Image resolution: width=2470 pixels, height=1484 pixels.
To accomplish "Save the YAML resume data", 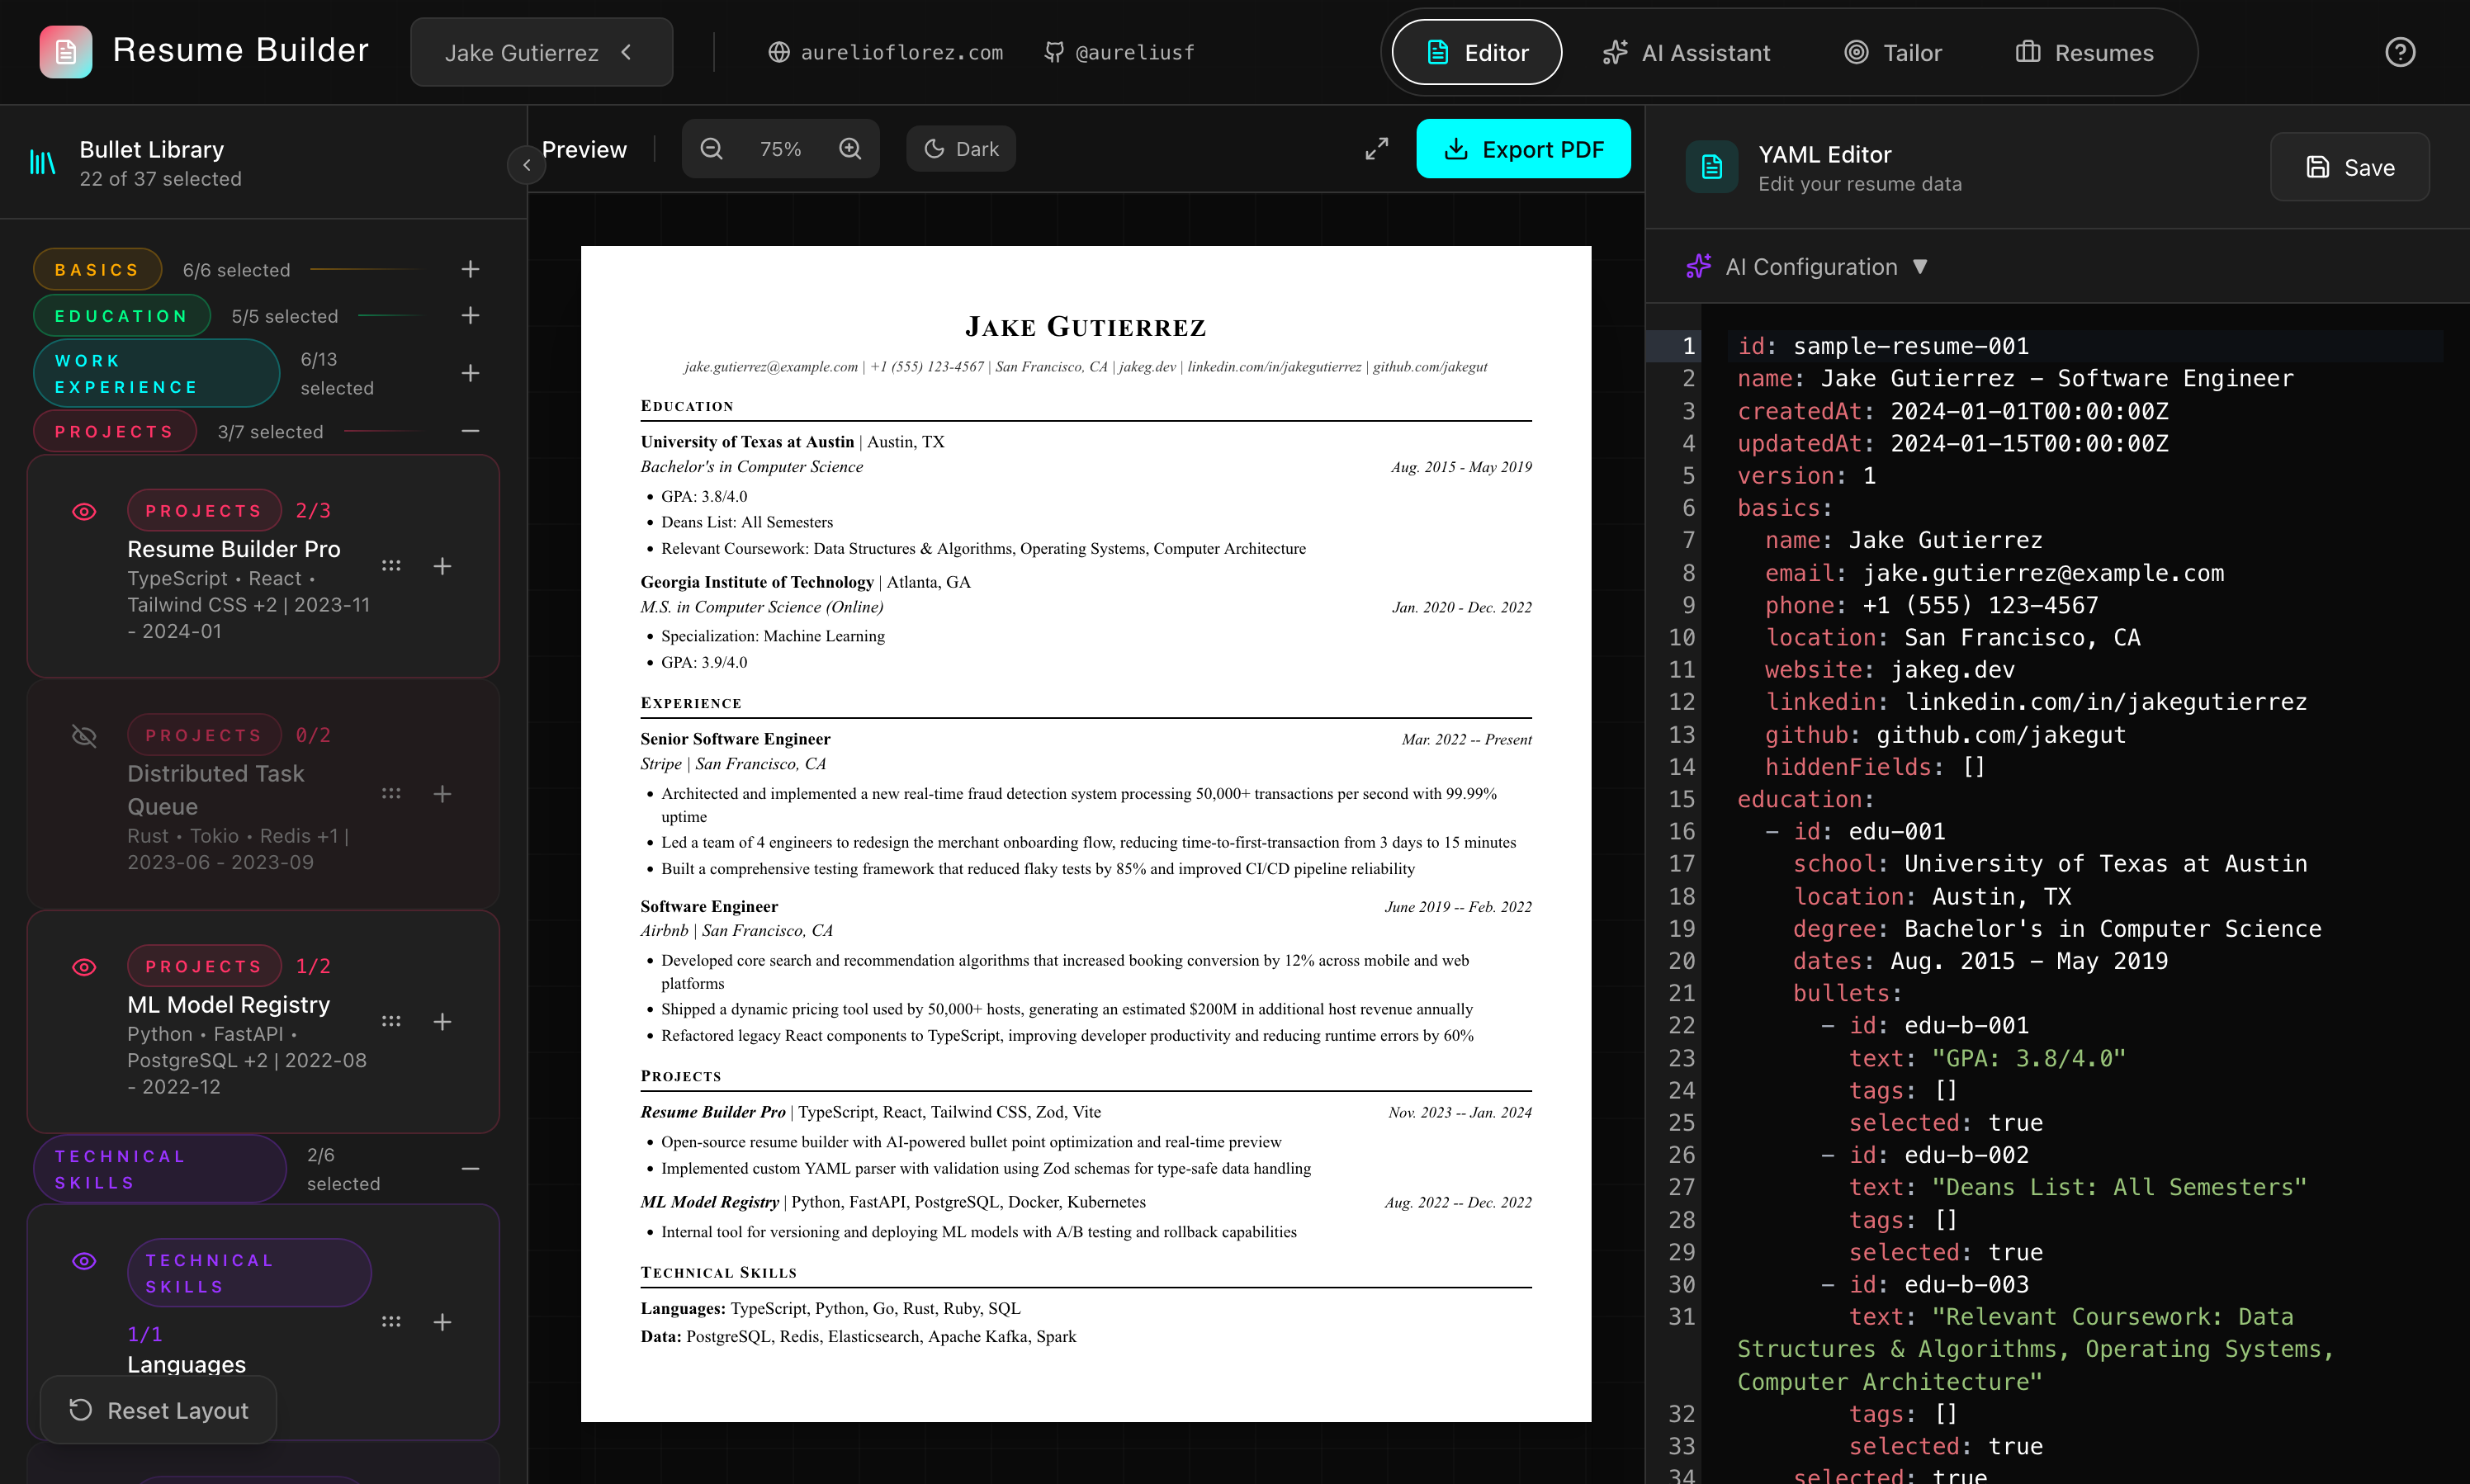I will (x=2349, y=167).
